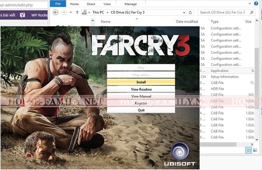This screenshot has width=262, height=170.
Task: Select the first Configuration settings row
Action: point(227,28)
